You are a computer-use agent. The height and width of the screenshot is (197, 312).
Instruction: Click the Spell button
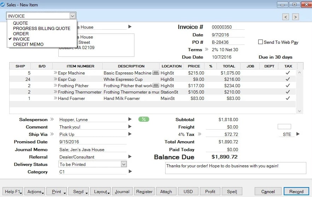[232, 191]
